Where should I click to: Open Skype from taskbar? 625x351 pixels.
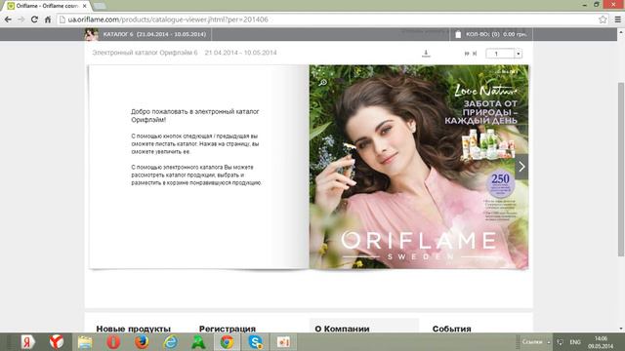(255, 342)
